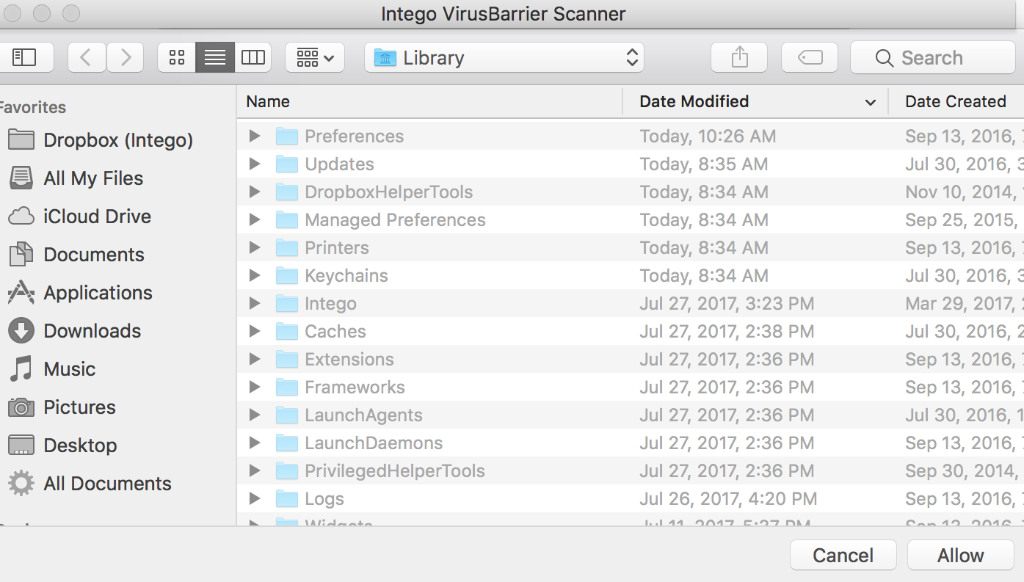Select the Intego folder icon

286,303
